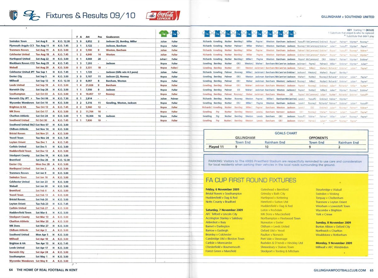Viewport: 378px width, 278px height.
Task: Click the 'GOALS CHART' title
Action: 286,133
